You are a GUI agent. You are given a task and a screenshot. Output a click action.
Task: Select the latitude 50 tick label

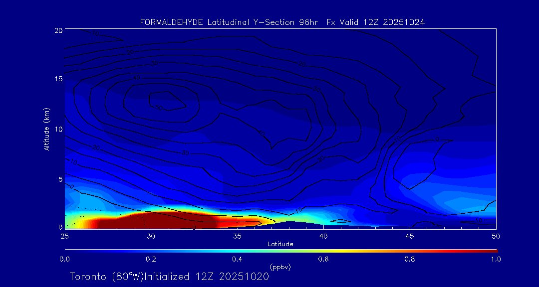(x=496, y=235)
